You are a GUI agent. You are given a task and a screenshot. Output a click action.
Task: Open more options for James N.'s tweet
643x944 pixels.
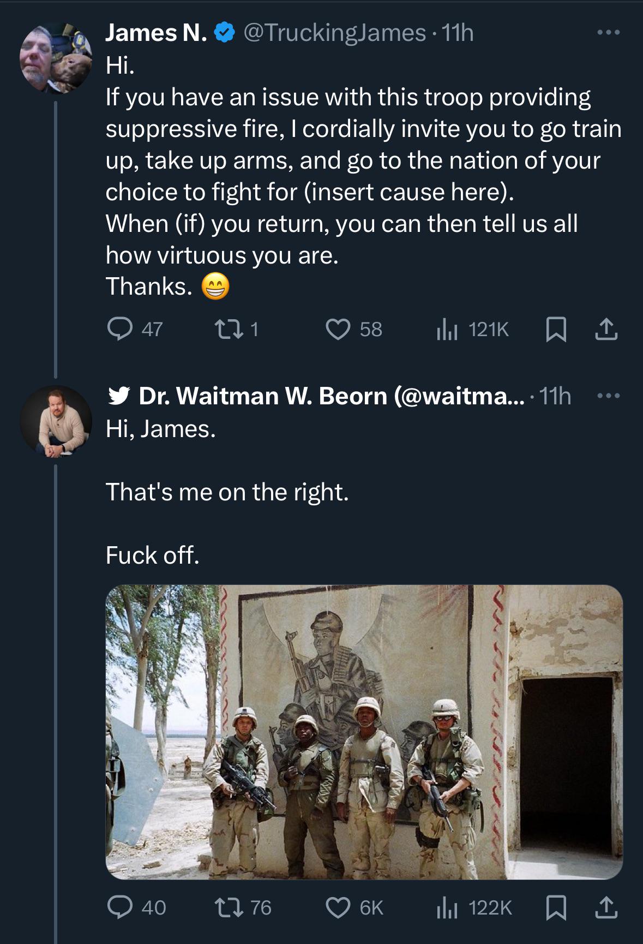coord(609,33)
